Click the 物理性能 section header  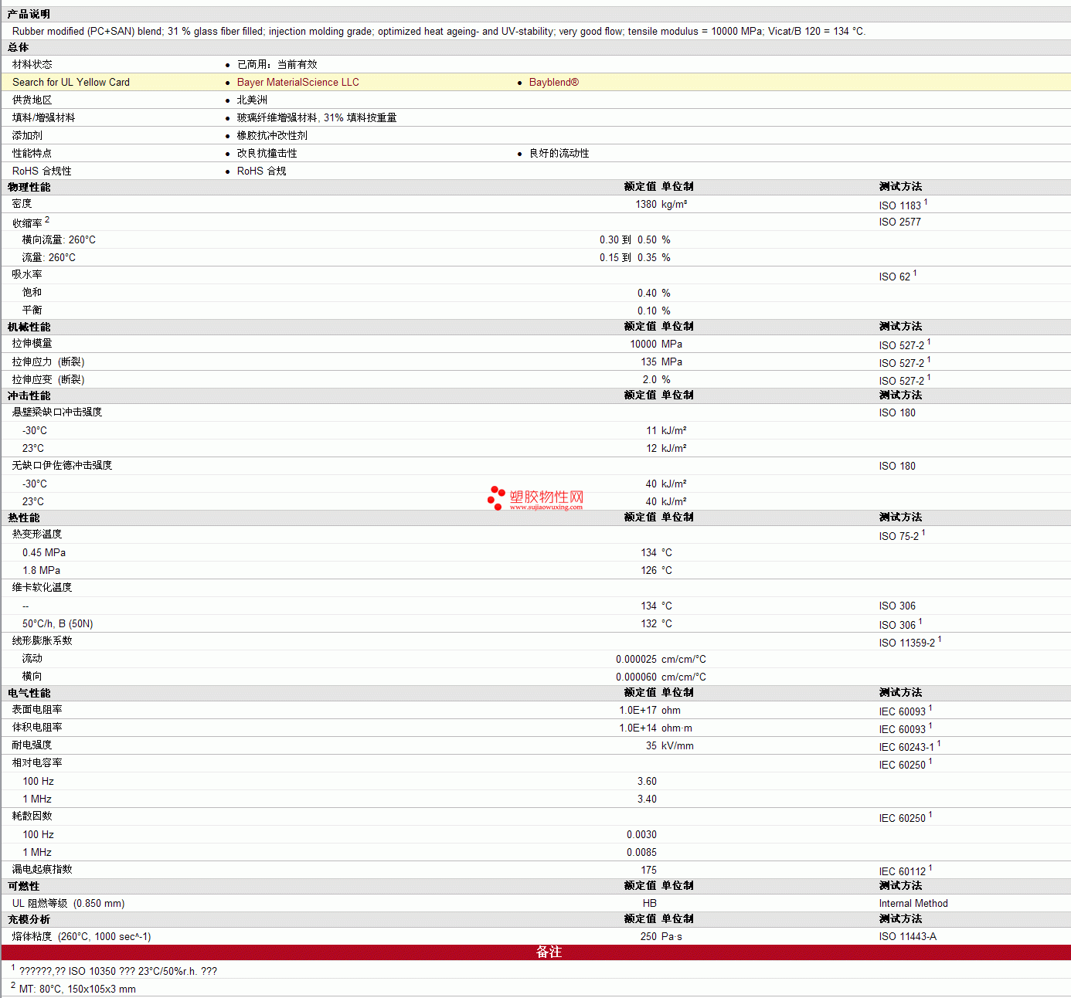tap(29, 187)
